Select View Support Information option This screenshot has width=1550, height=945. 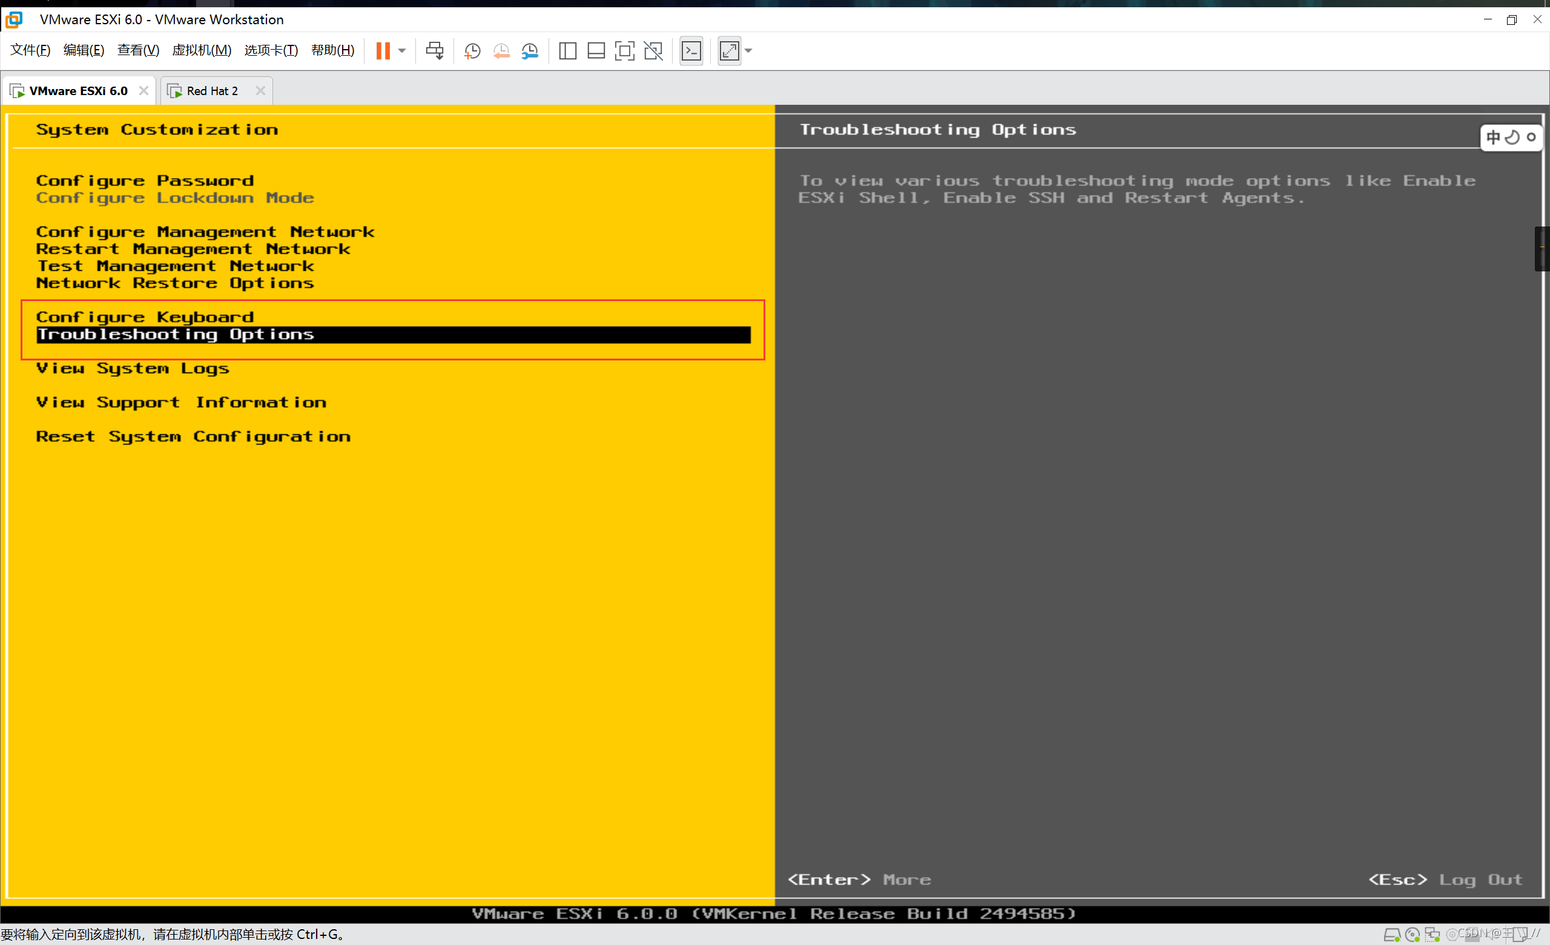point(180,401)
